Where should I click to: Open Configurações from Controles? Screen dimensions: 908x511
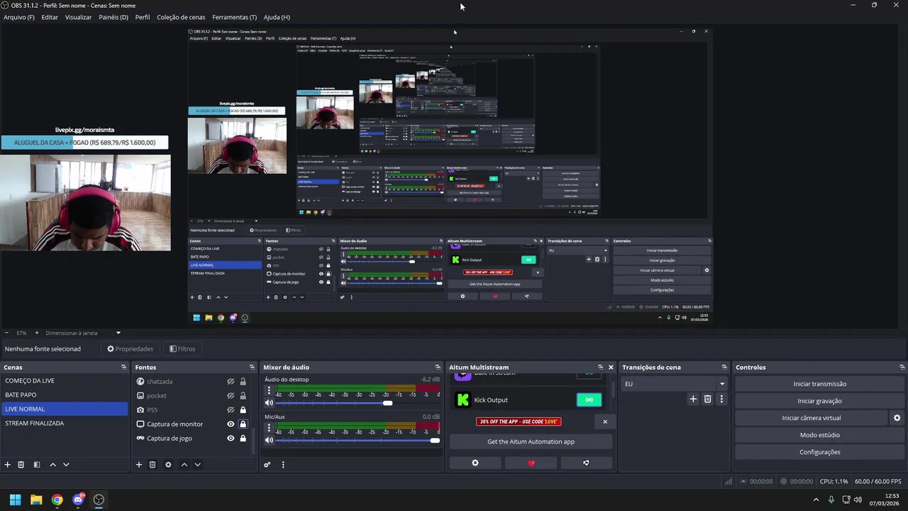[819, 452]
